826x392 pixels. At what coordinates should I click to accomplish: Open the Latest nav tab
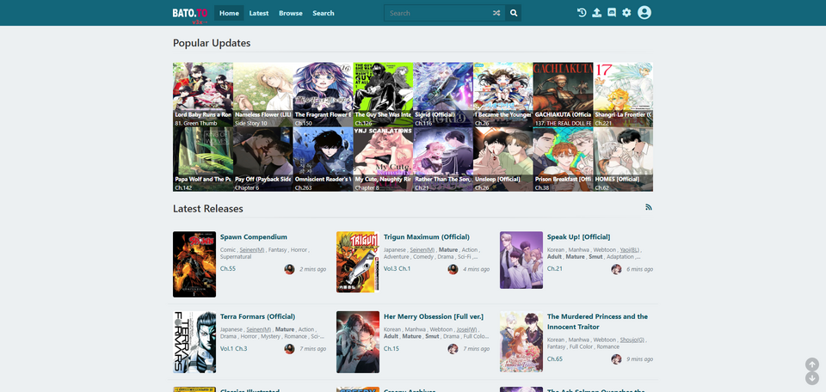coord(259,13)
